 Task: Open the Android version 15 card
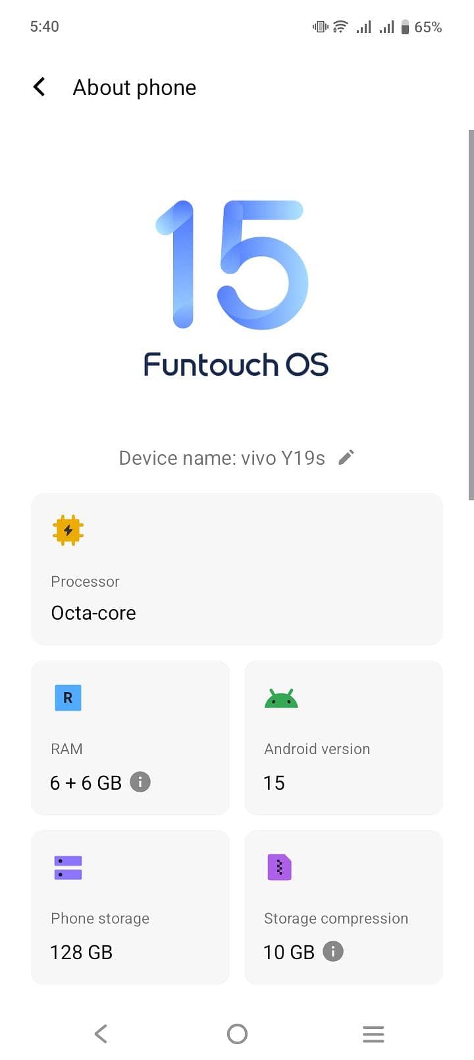(x=343, y=738)
